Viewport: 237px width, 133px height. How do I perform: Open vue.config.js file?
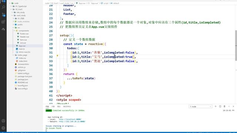[23, 89]
